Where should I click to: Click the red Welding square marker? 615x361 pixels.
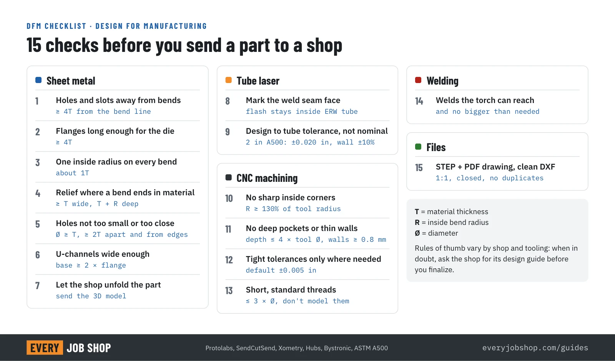pyautogui.click(x=418, y=80)
